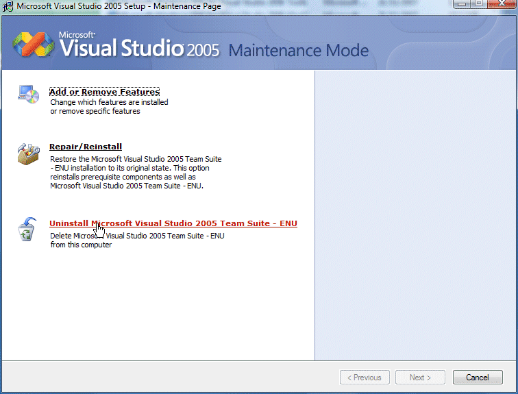Image resolution: width=518 pixels, height=394 pixels.
Task: Click text 'Restore the Microsoft Visual Studio 2005 Team Suite'
Action: tap(136, 159)
